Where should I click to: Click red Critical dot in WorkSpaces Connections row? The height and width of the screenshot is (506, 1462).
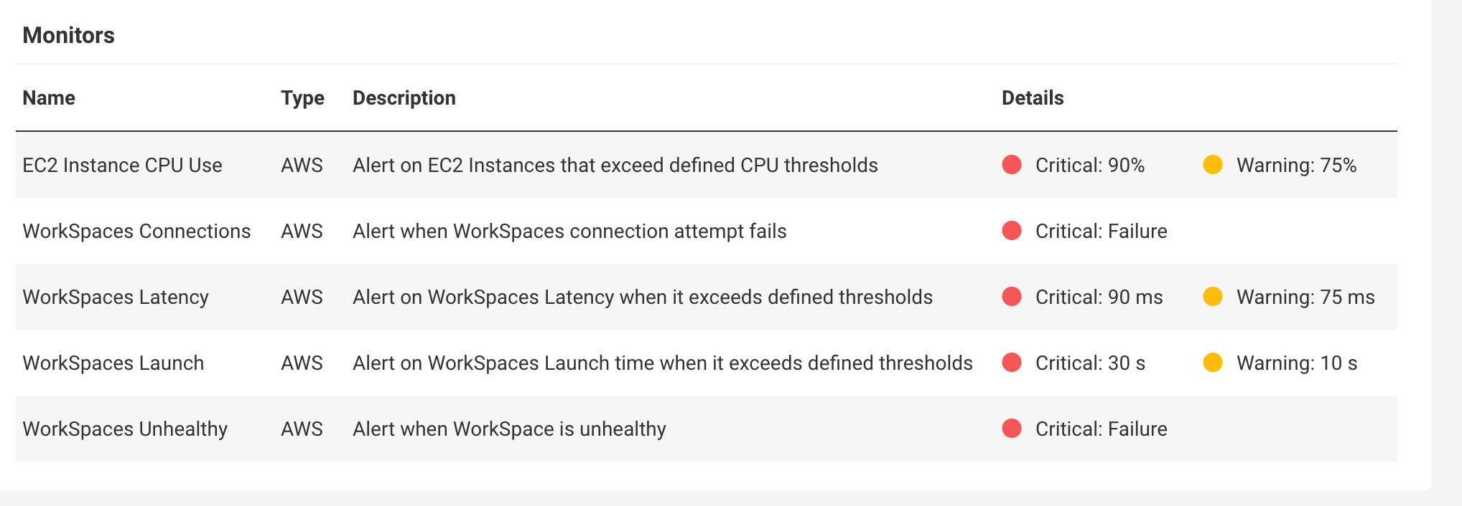tap(1012, 231)
